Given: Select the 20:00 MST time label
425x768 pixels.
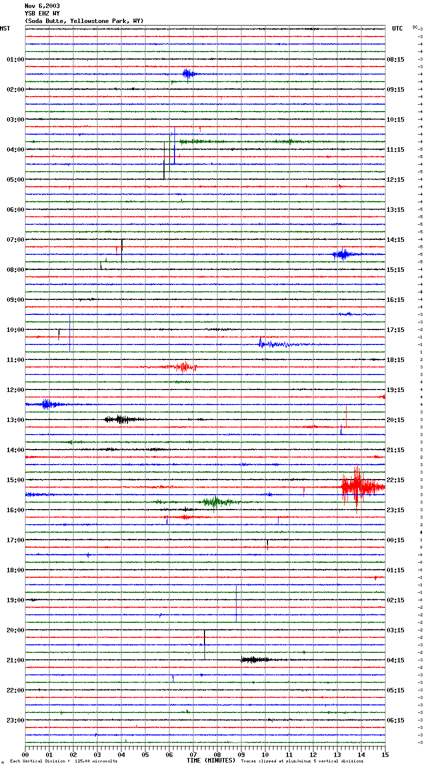Looking at the screenshot, I should (x=15, y=630).
